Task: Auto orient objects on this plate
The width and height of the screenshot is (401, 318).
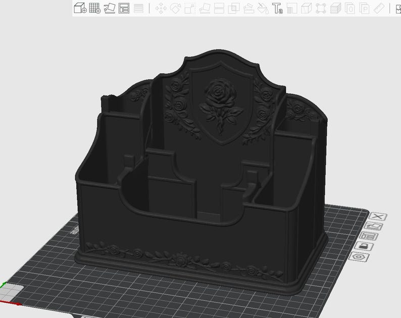Action: (373, 226)
